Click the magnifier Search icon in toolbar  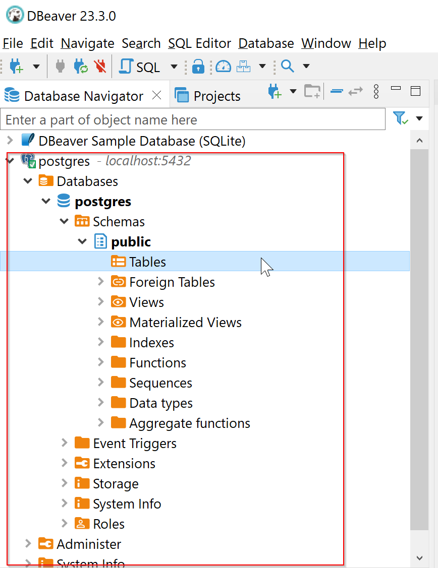(288, 67)
